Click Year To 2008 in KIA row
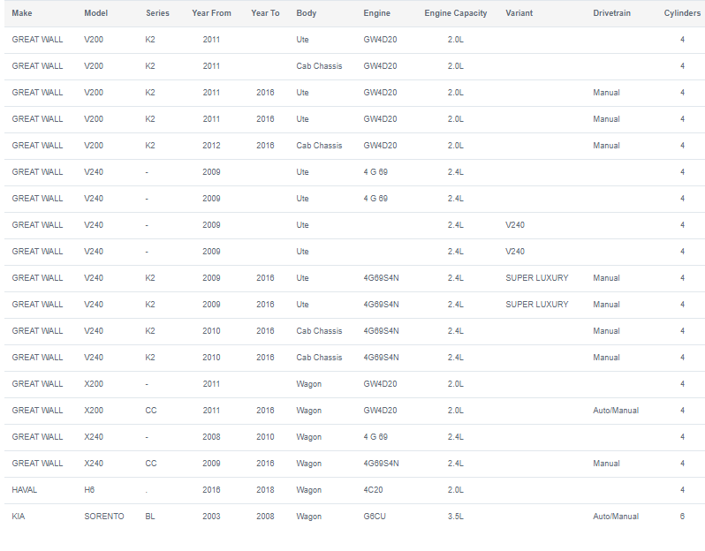705x551 pixels. pyautogui.click(x=265, y=517)
